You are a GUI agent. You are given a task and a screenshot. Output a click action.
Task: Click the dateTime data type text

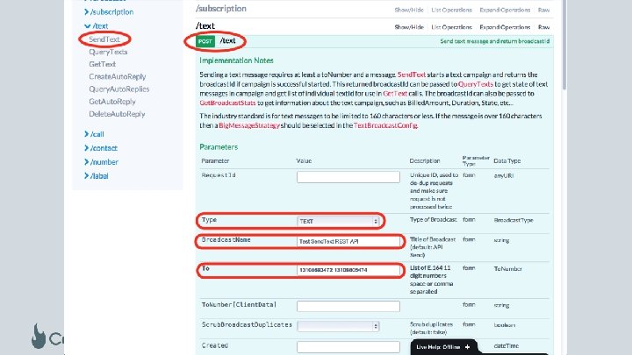click(x=506, y=345)
